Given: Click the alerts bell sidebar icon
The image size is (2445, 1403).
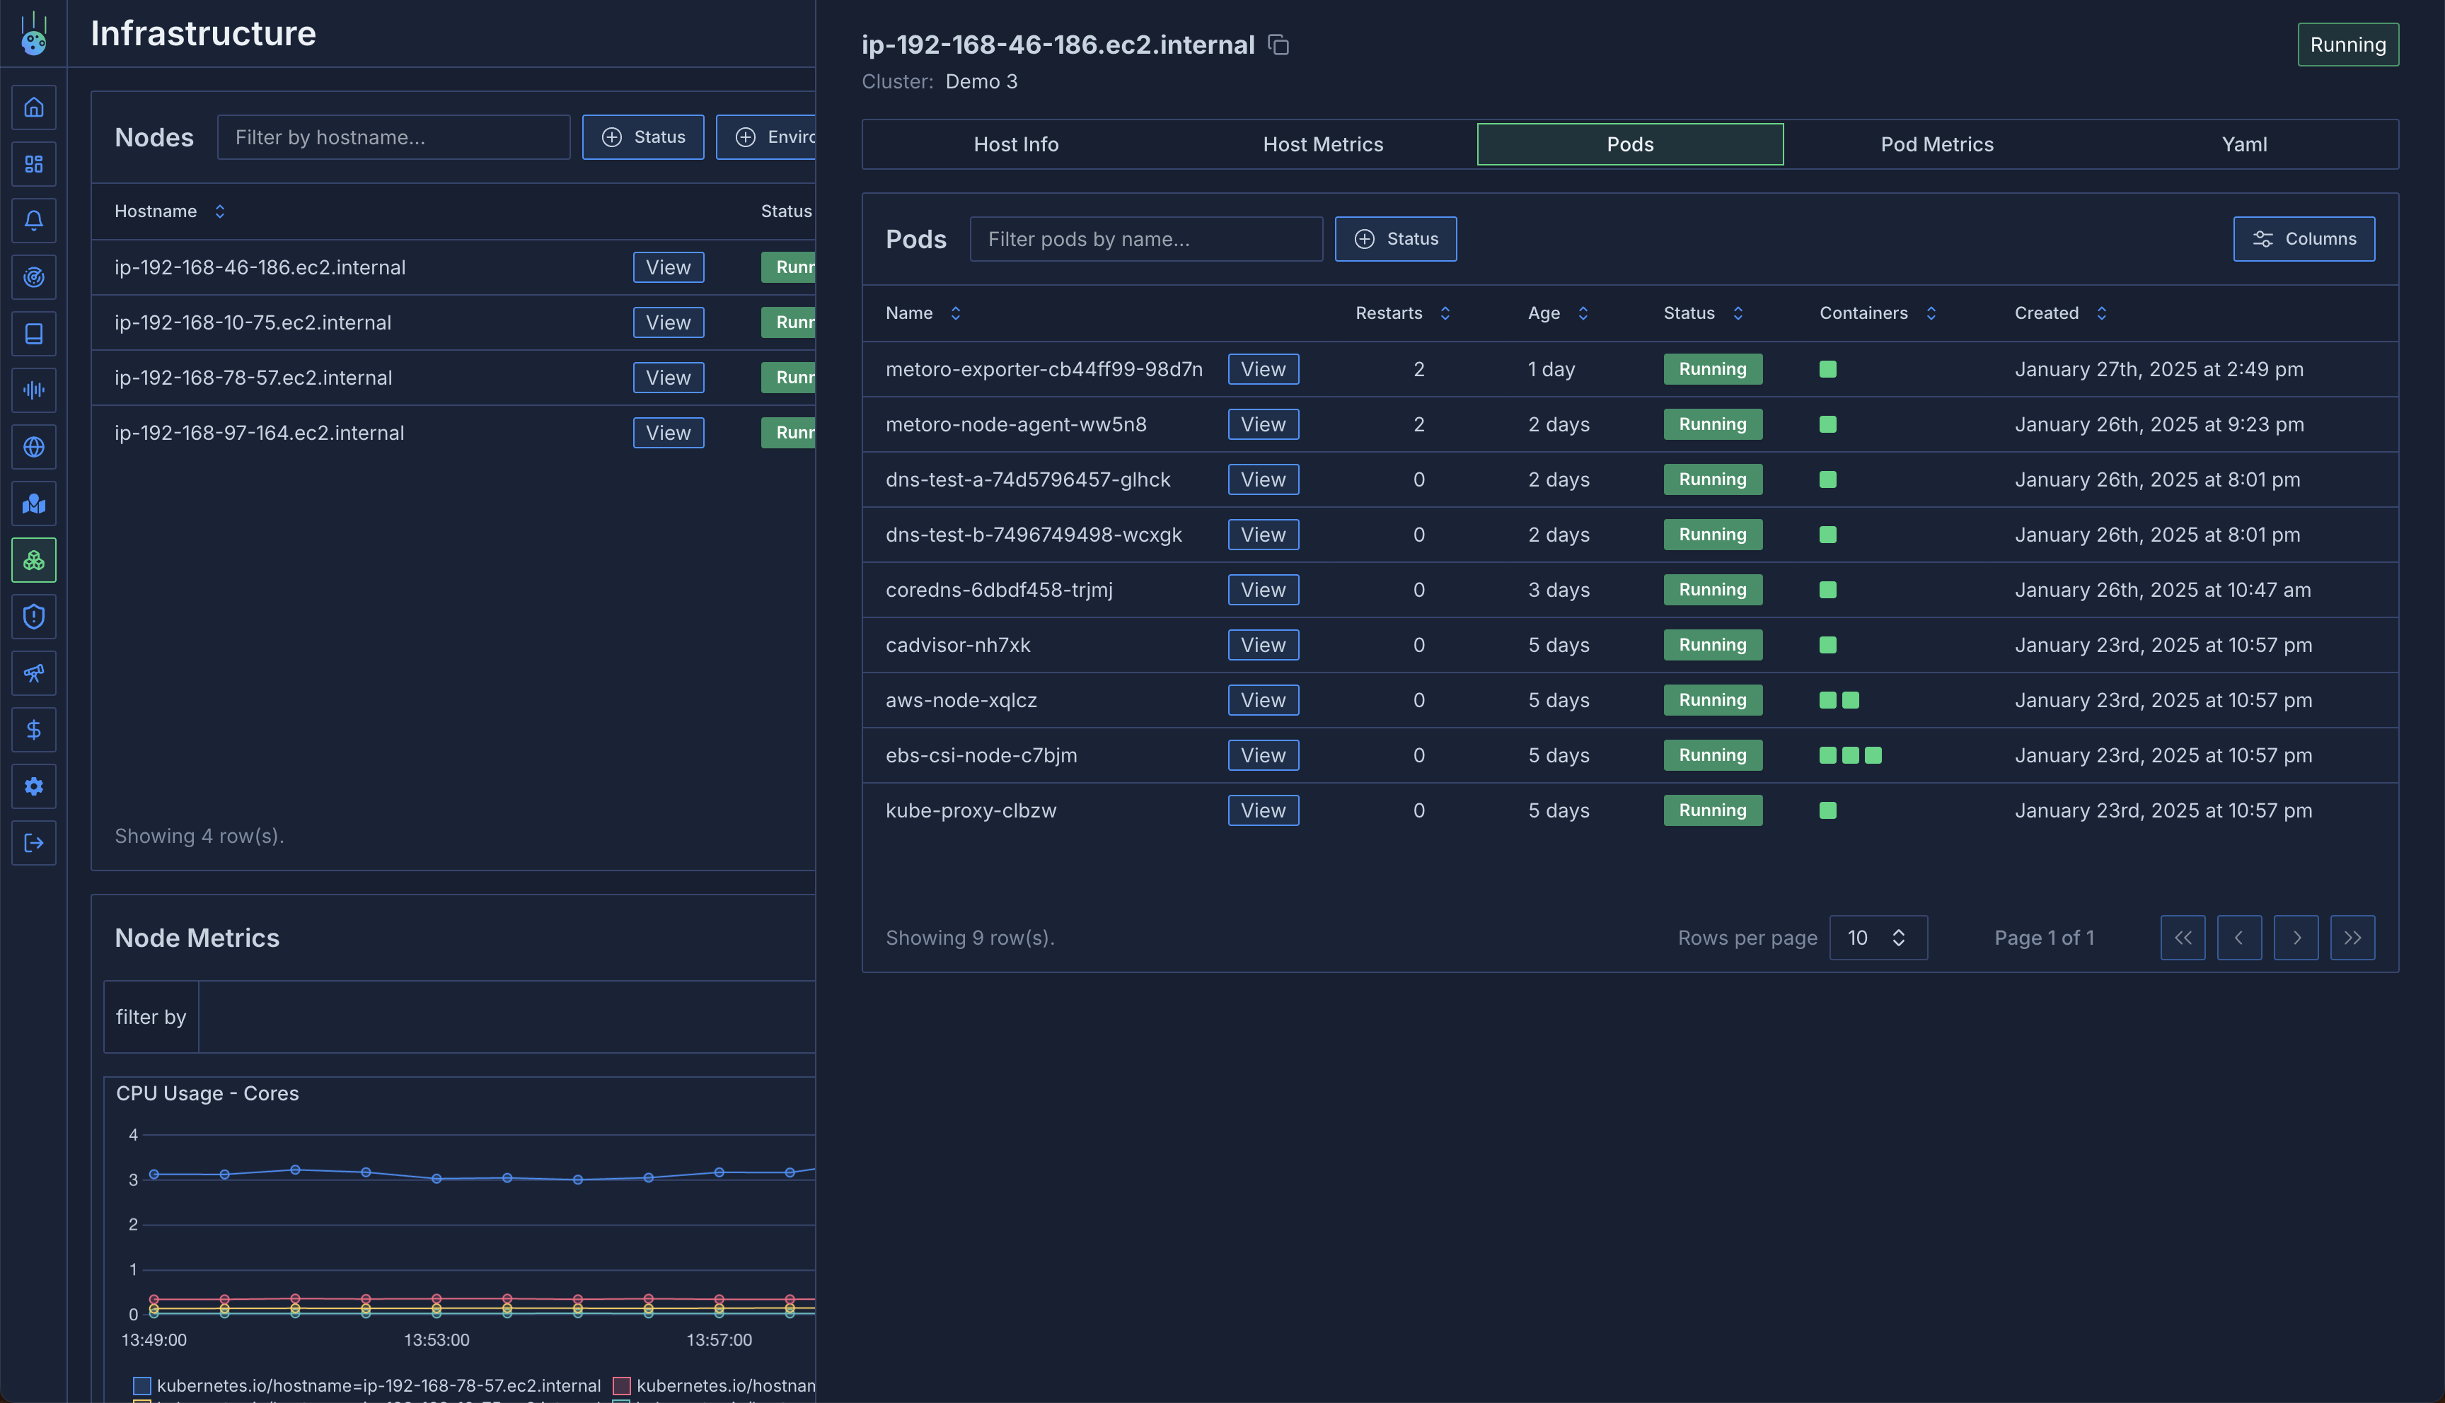Looking at the screenshot, I should click(x=34, y=221).
